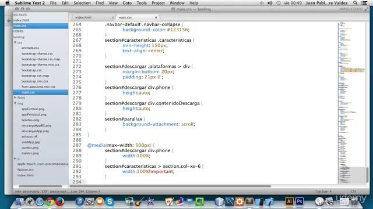The height and width of the screenshot is (209, 373).
Task: Open Notification Center list icon
Action: pyautogui.click(x=364, y=3)
